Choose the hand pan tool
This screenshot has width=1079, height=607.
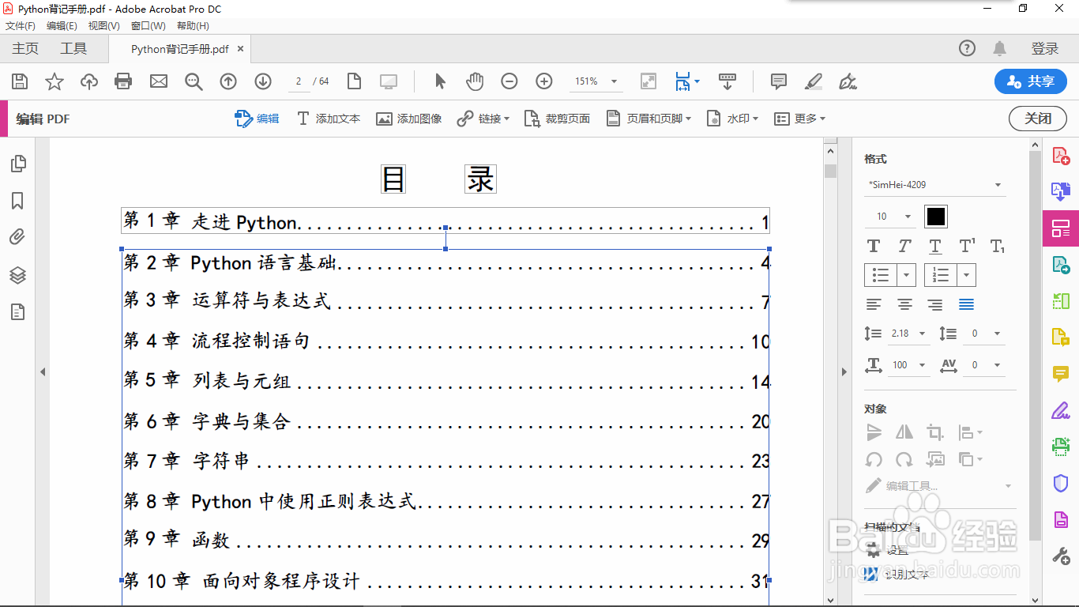475,81
